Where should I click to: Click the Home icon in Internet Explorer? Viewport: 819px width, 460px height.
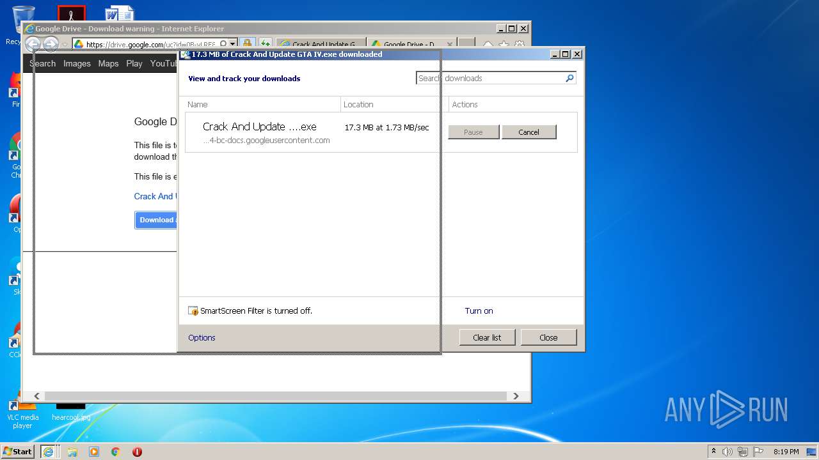[488, 44]
